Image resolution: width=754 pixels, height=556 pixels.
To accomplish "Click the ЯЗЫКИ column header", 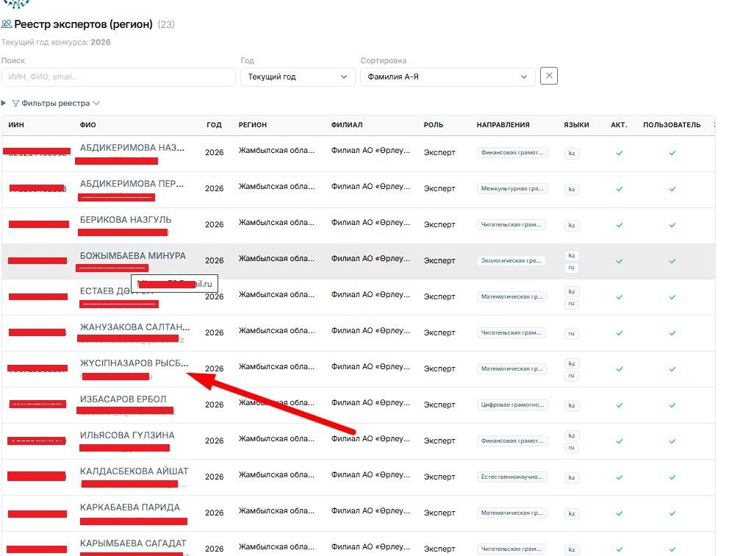I will click(576, 125).
